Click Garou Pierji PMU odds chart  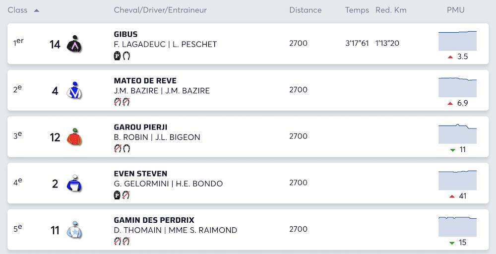tap(457, 133)
